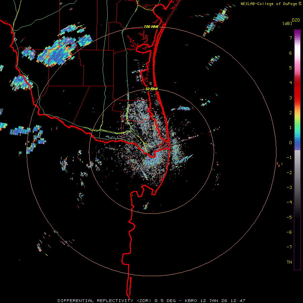Click the -5 value on the color scale
Screen dimensions: 303x303
[x=289, y=217]
